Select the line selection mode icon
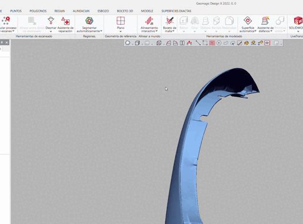303x224 pixels. [198, 43]
